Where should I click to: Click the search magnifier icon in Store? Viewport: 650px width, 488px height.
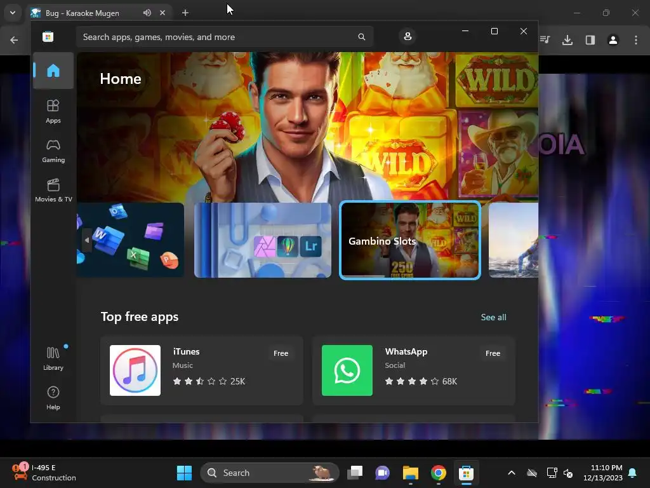click(x=361, y=37)
